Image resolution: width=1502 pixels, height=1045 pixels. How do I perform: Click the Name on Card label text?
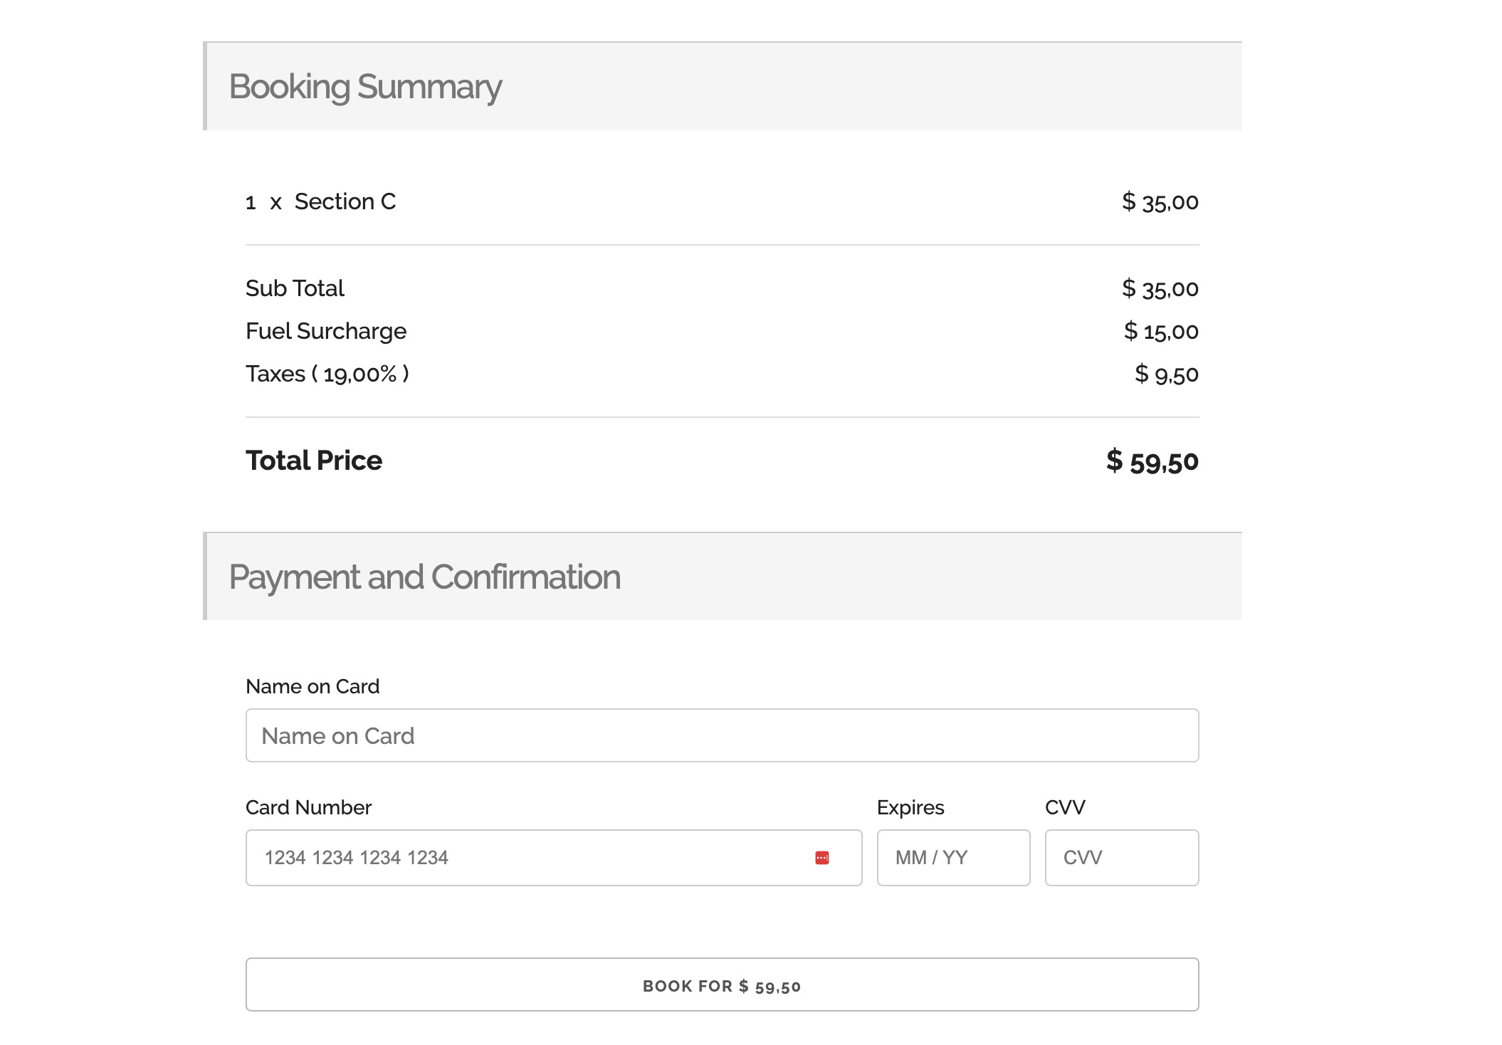tap(313, 686)
